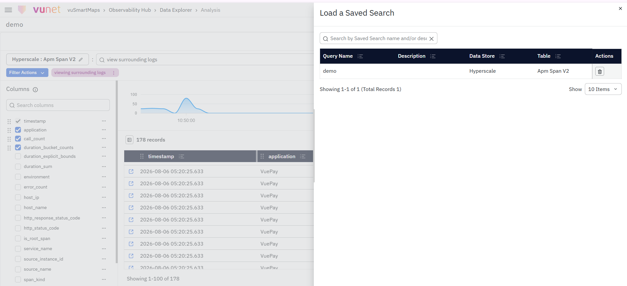Image resolution: width=627 pixels, height=286 pixels.
Task: Clear the saved search text box
Action: [x=432, y=38]
